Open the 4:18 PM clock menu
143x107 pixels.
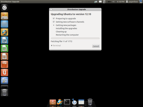coord(121,2)
